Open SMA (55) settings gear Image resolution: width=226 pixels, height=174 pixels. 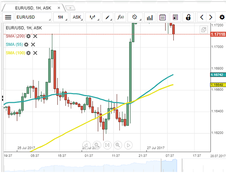click(26, 44)
